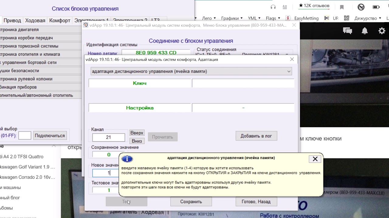Select the управления бортовой сети entry
This screenshot has width=389, height=218.
pyautogui.click(x=41, y=62)
